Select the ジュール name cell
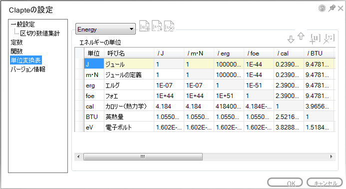Image resolution: width=346 pixels, height=189 pixels. (129, 64)
